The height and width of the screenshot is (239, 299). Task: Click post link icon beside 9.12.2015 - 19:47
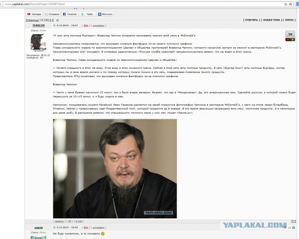click(x=54, y=25)
